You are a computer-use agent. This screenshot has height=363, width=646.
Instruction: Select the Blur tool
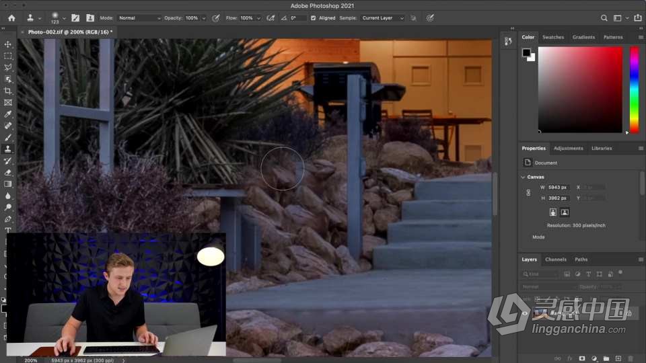[8, 196]
